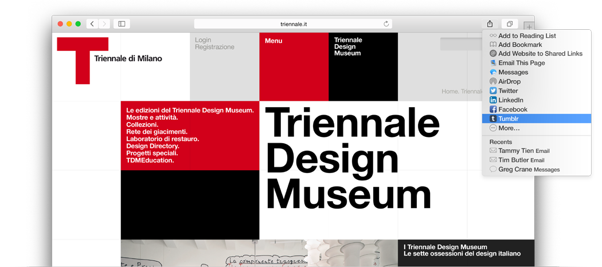602x267 pixels.
Task: Open the TDMEducation link
Action: 150,160
